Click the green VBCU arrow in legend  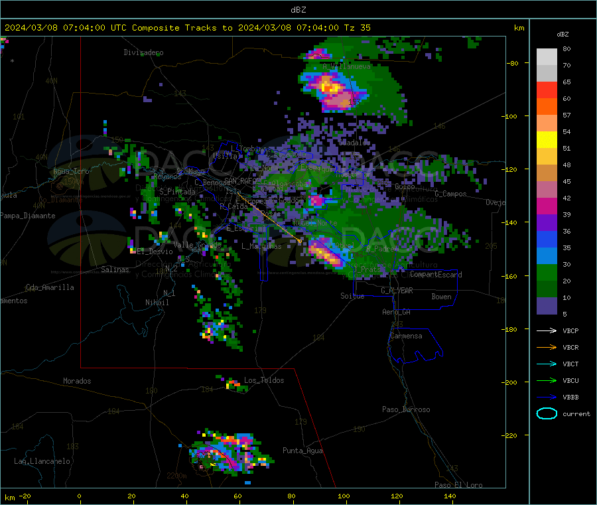547,380
